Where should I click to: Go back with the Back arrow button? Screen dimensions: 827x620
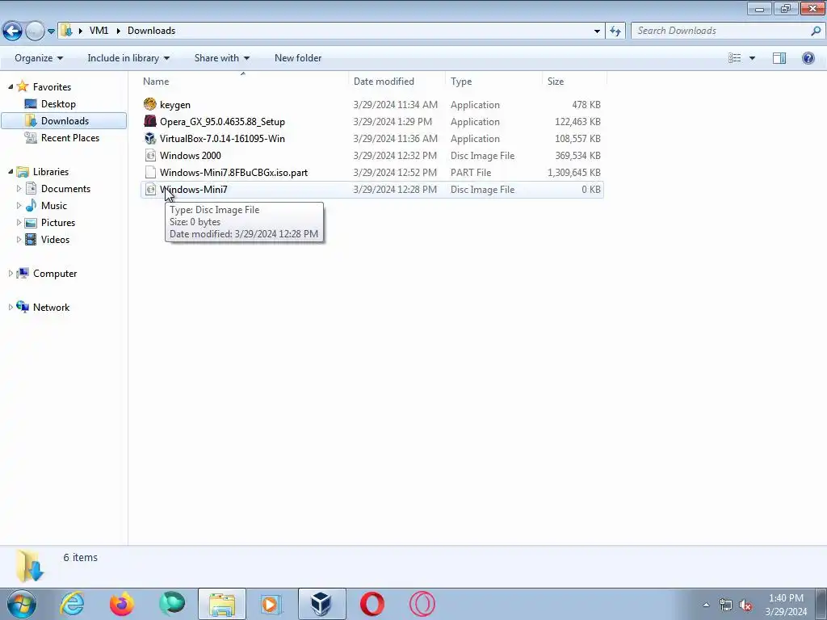tap(13, 31)
